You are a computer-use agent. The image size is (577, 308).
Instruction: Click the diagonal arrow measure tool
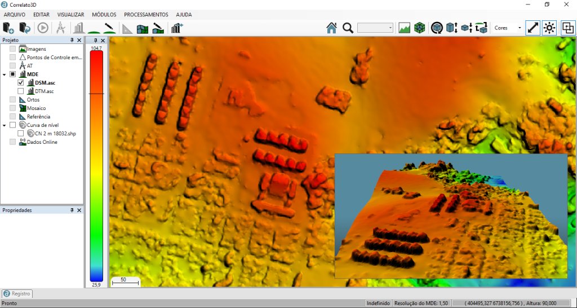click(532, 28)
